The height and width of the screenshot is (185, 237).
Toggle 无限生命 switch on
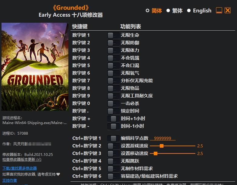pyautogui.click(x=113, y=35)
